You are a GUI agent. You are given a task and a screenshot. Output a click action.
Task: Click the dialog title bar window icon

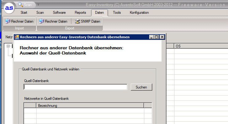point(17,37)
